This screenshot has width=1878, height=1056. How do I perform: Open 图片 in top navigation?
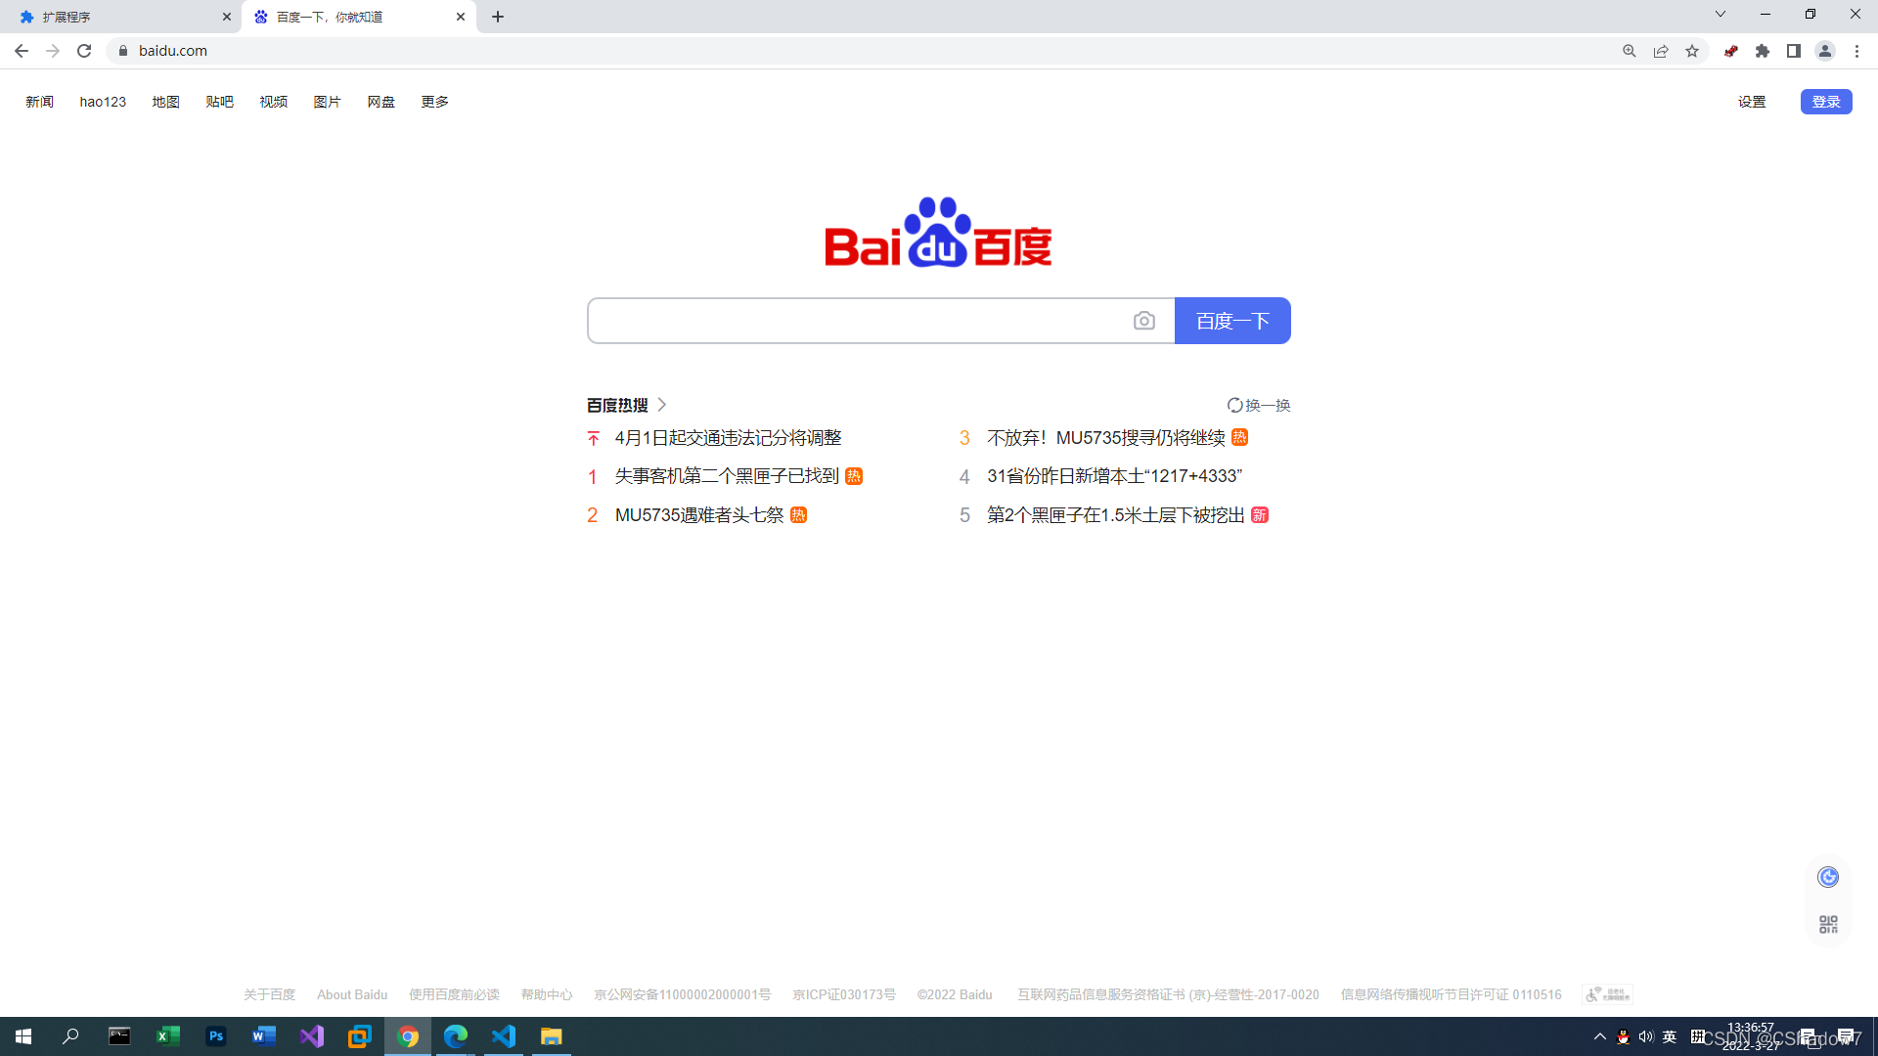pos(327,102)
